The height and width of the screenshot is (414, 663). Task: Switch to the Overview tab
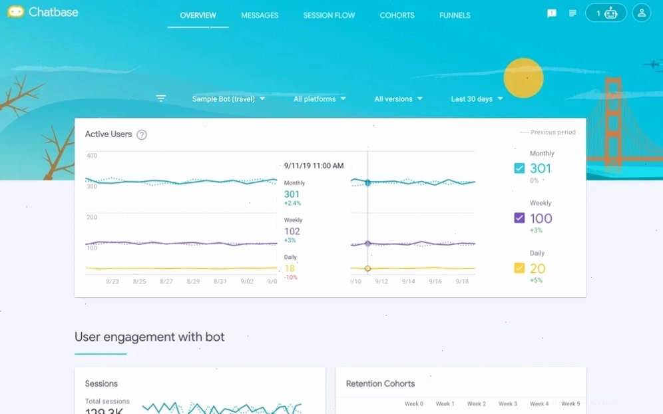(198, 15)
